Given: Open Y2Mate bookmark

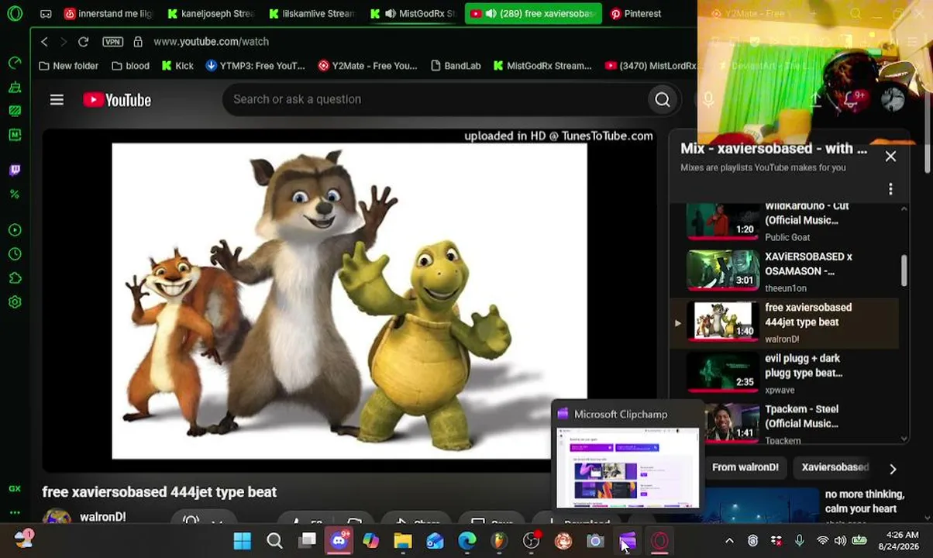Looking at the screenshot, I should [367, 66].
